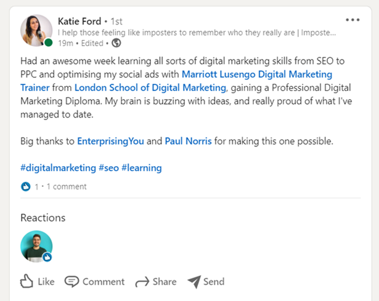
Task: Open Katie Ford's name link
Action: coord(79,22)
